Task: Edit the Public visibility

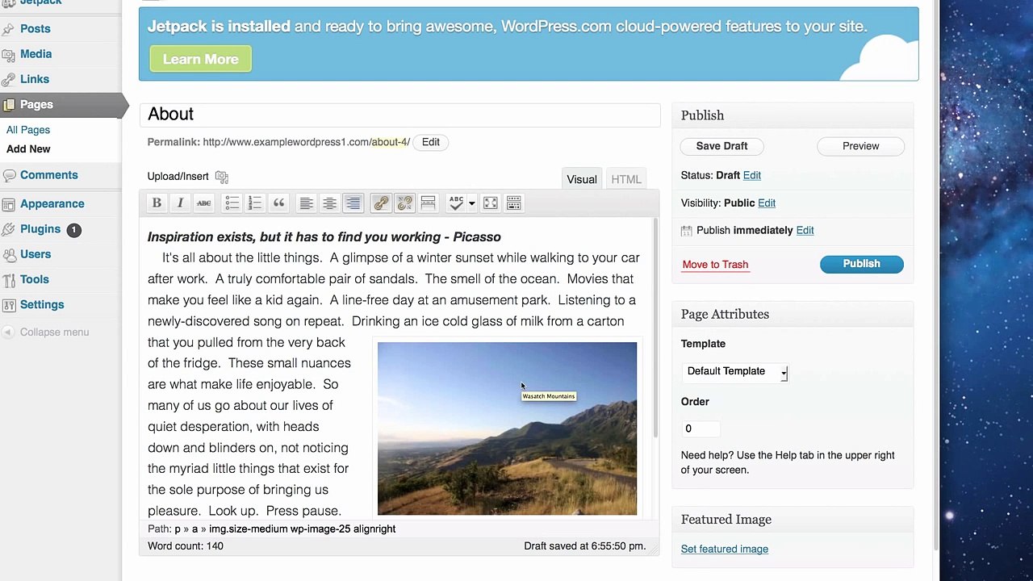Action: (x=767, y=203)
